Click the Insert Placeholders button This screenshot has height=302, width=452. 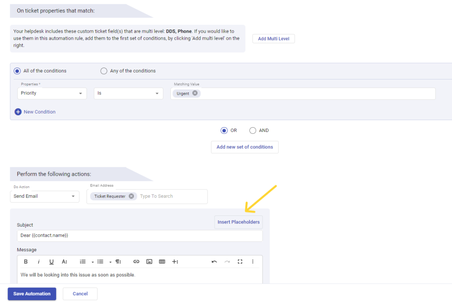click(x=238, y=222)
